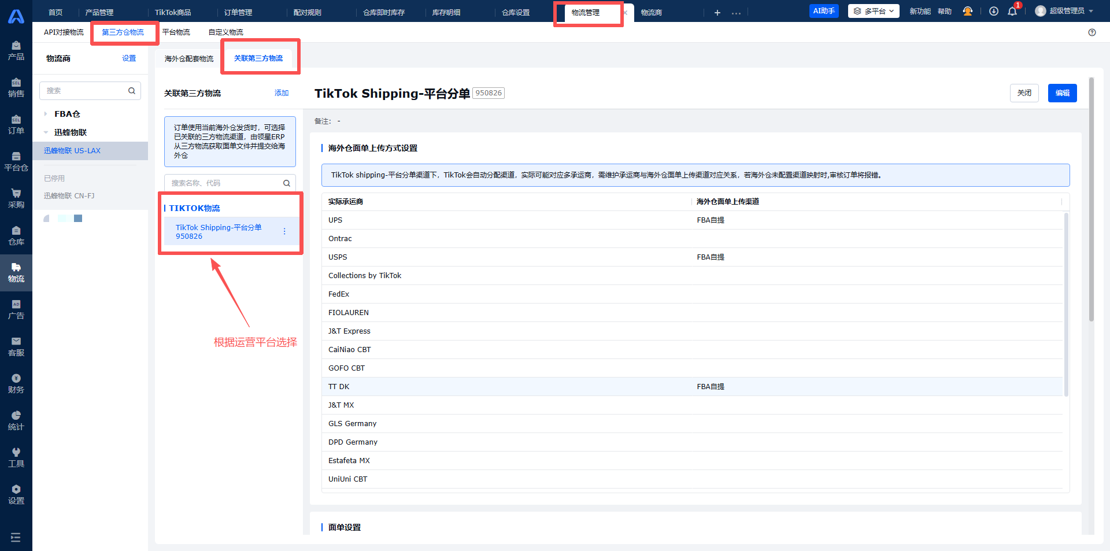1110x551 pixels.
Task: Open notifications bell
Action: (x=1012, y=11)
